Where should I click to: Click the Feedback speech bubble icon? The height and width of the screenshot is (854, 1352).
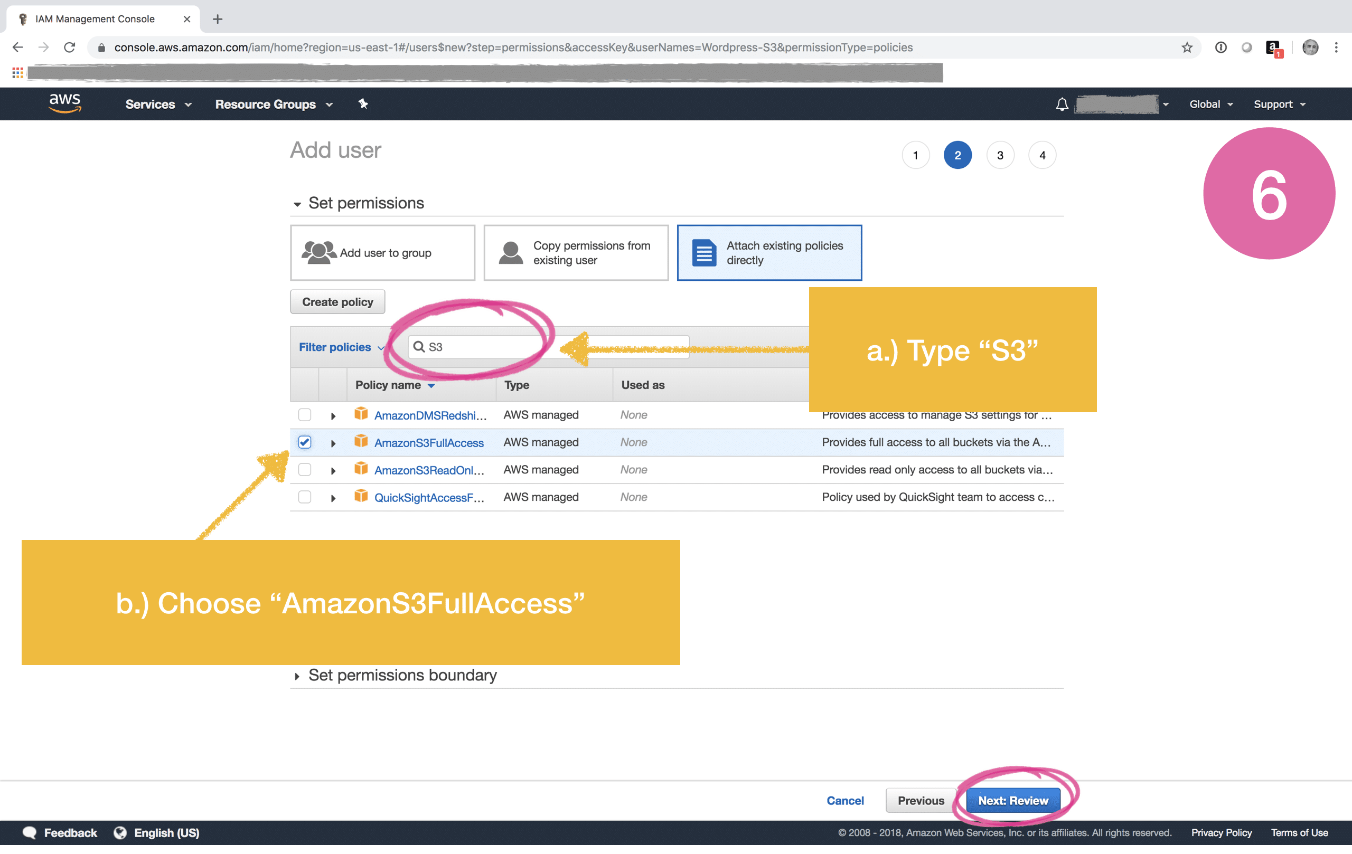[x=30, y=833]
